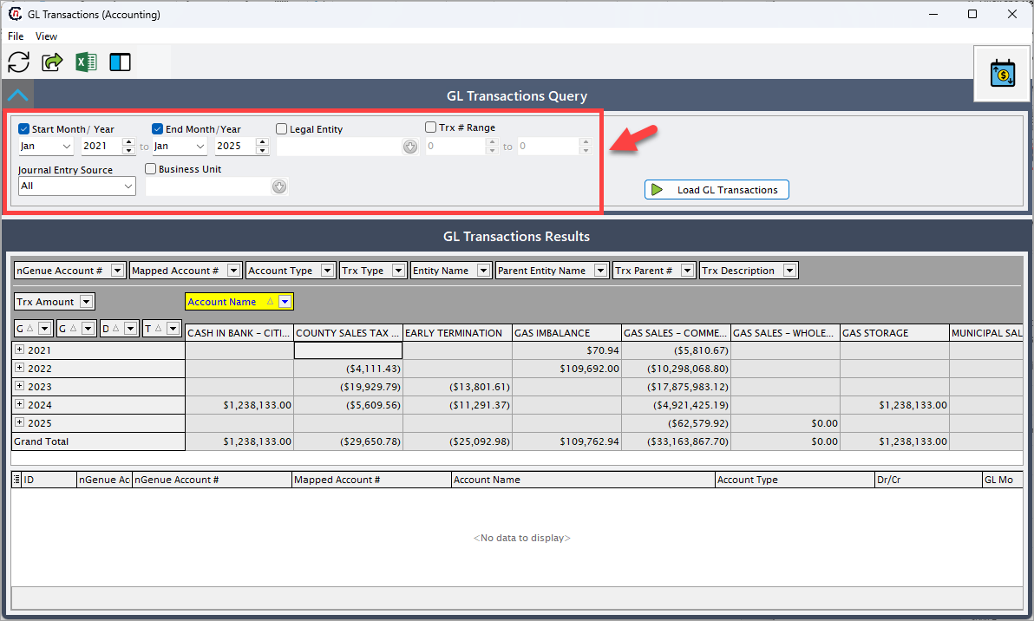The width and height of the screenshot is (1034, 621).
Task: Open Entity Name filter dropdown
Action: pos(483,271)
